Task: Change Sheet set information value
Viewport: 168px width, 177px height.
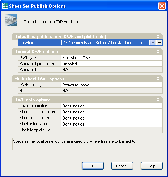Action: click(112, 112)
